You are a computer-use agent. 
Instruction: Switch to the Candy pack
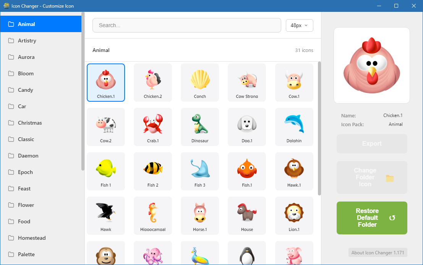pos(41,90)
